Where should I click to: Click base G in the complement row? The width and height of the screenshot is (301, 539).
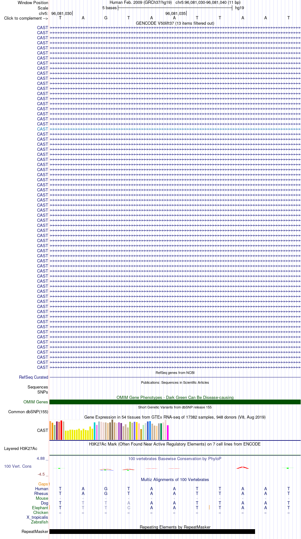click(x=106, y=18)
